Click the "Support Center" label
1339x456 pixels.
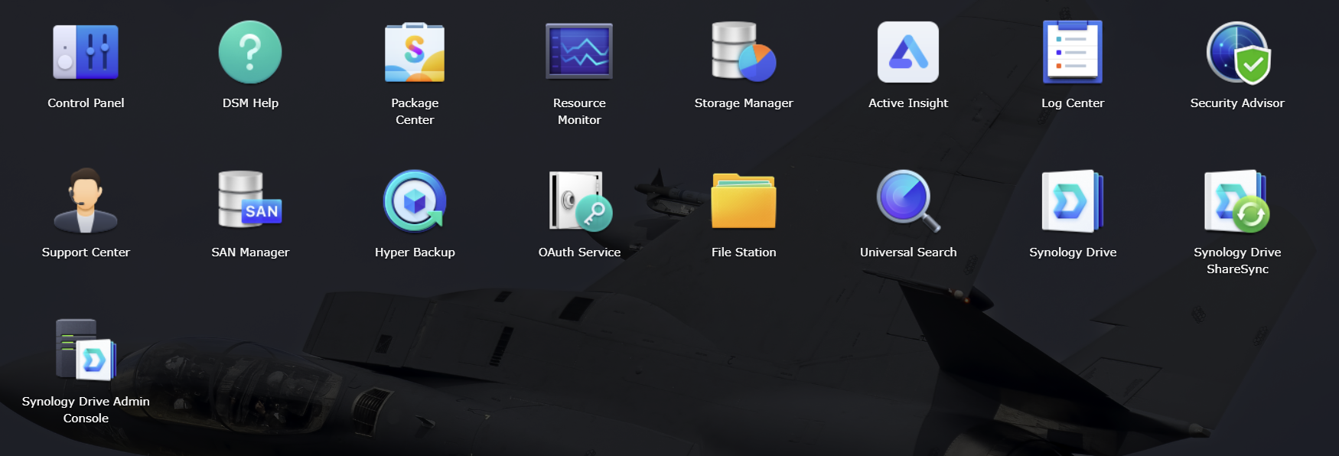[86, 252]
